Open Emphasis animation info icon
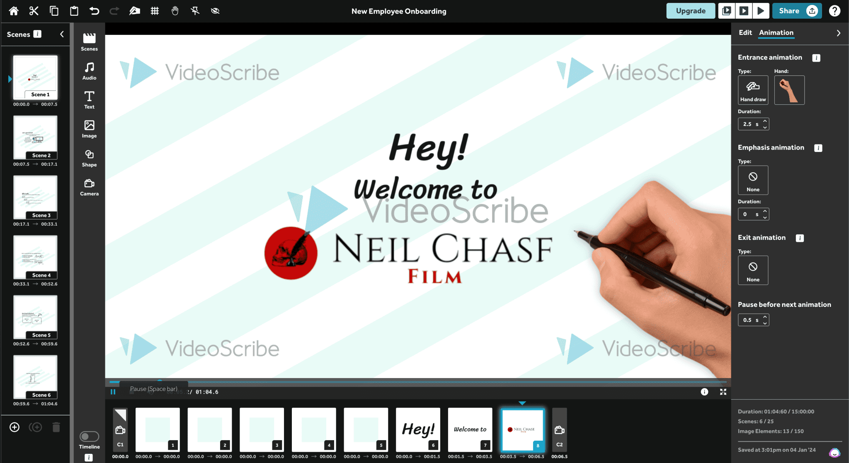Image resolution: width=849 pixels, height=463 pixels. coord(818,148)
